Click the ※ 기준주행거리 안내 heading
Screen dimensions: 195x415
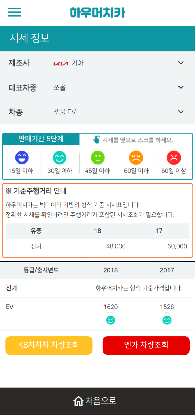pos(36,191)
